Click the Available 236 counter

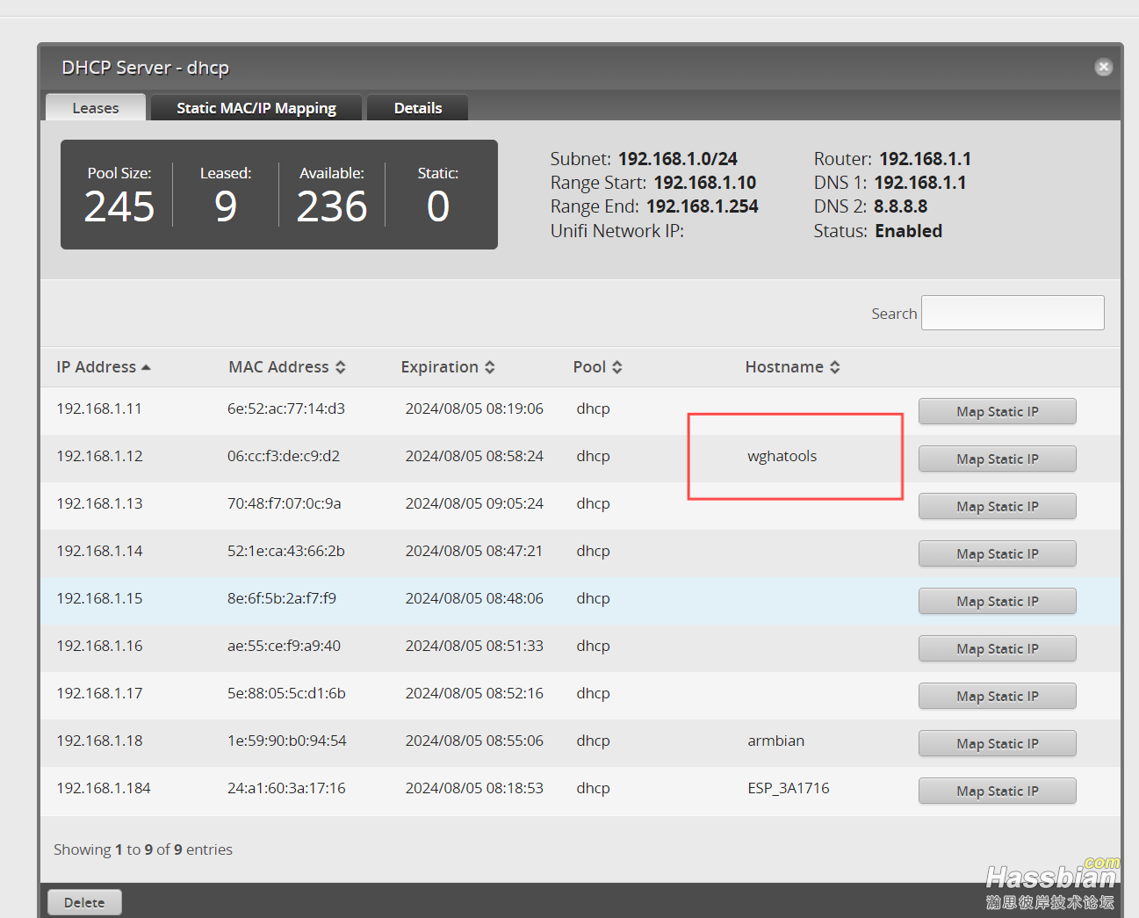(332, 206)
